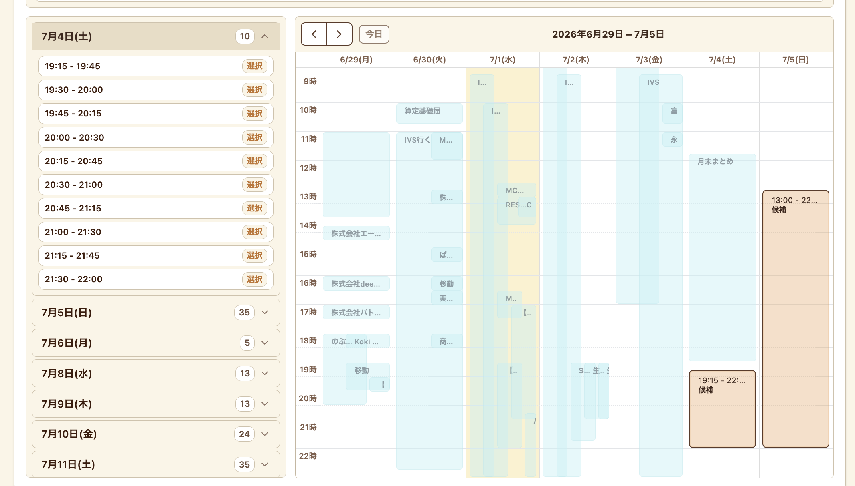Image resolution: width=855 pixels, height=486 pixels.
Task: Select the 20:00 - 20:30 slot
Action: click(255, 137)
